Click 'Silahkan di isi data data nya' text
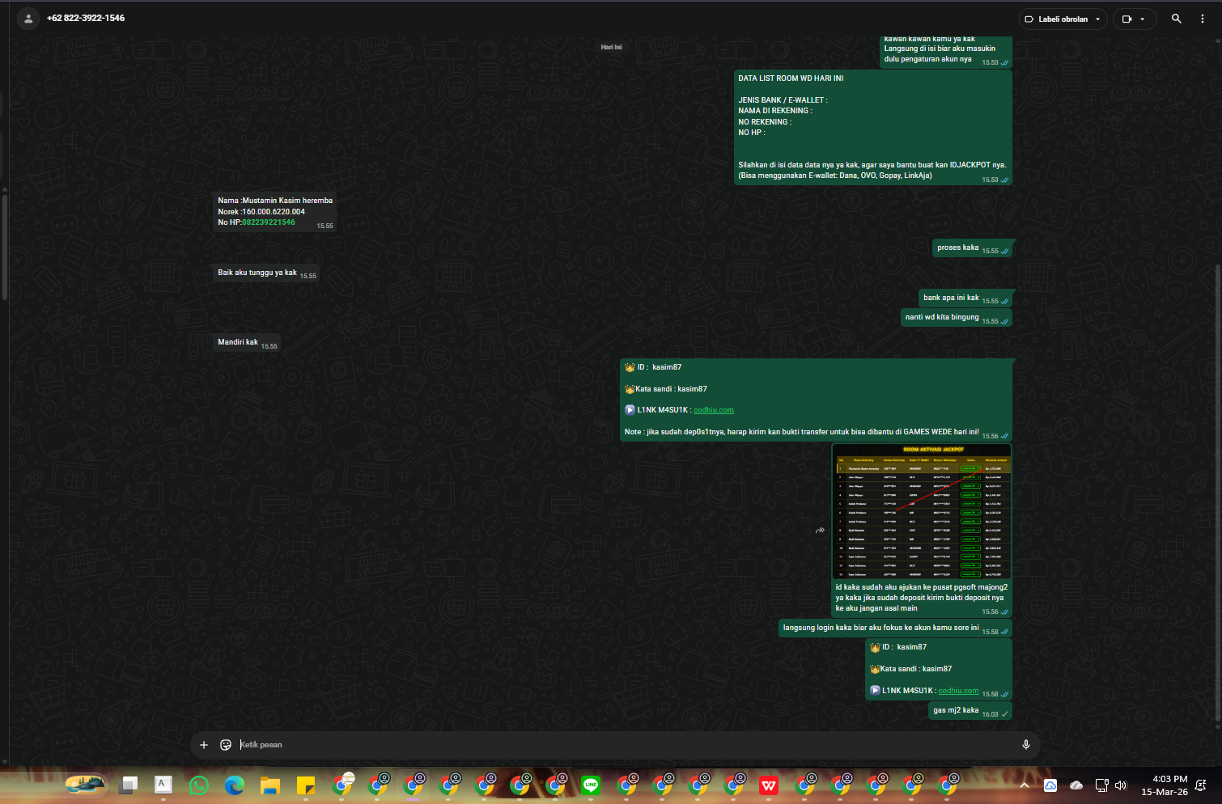The image size is (1222, 804). (872, 165)
